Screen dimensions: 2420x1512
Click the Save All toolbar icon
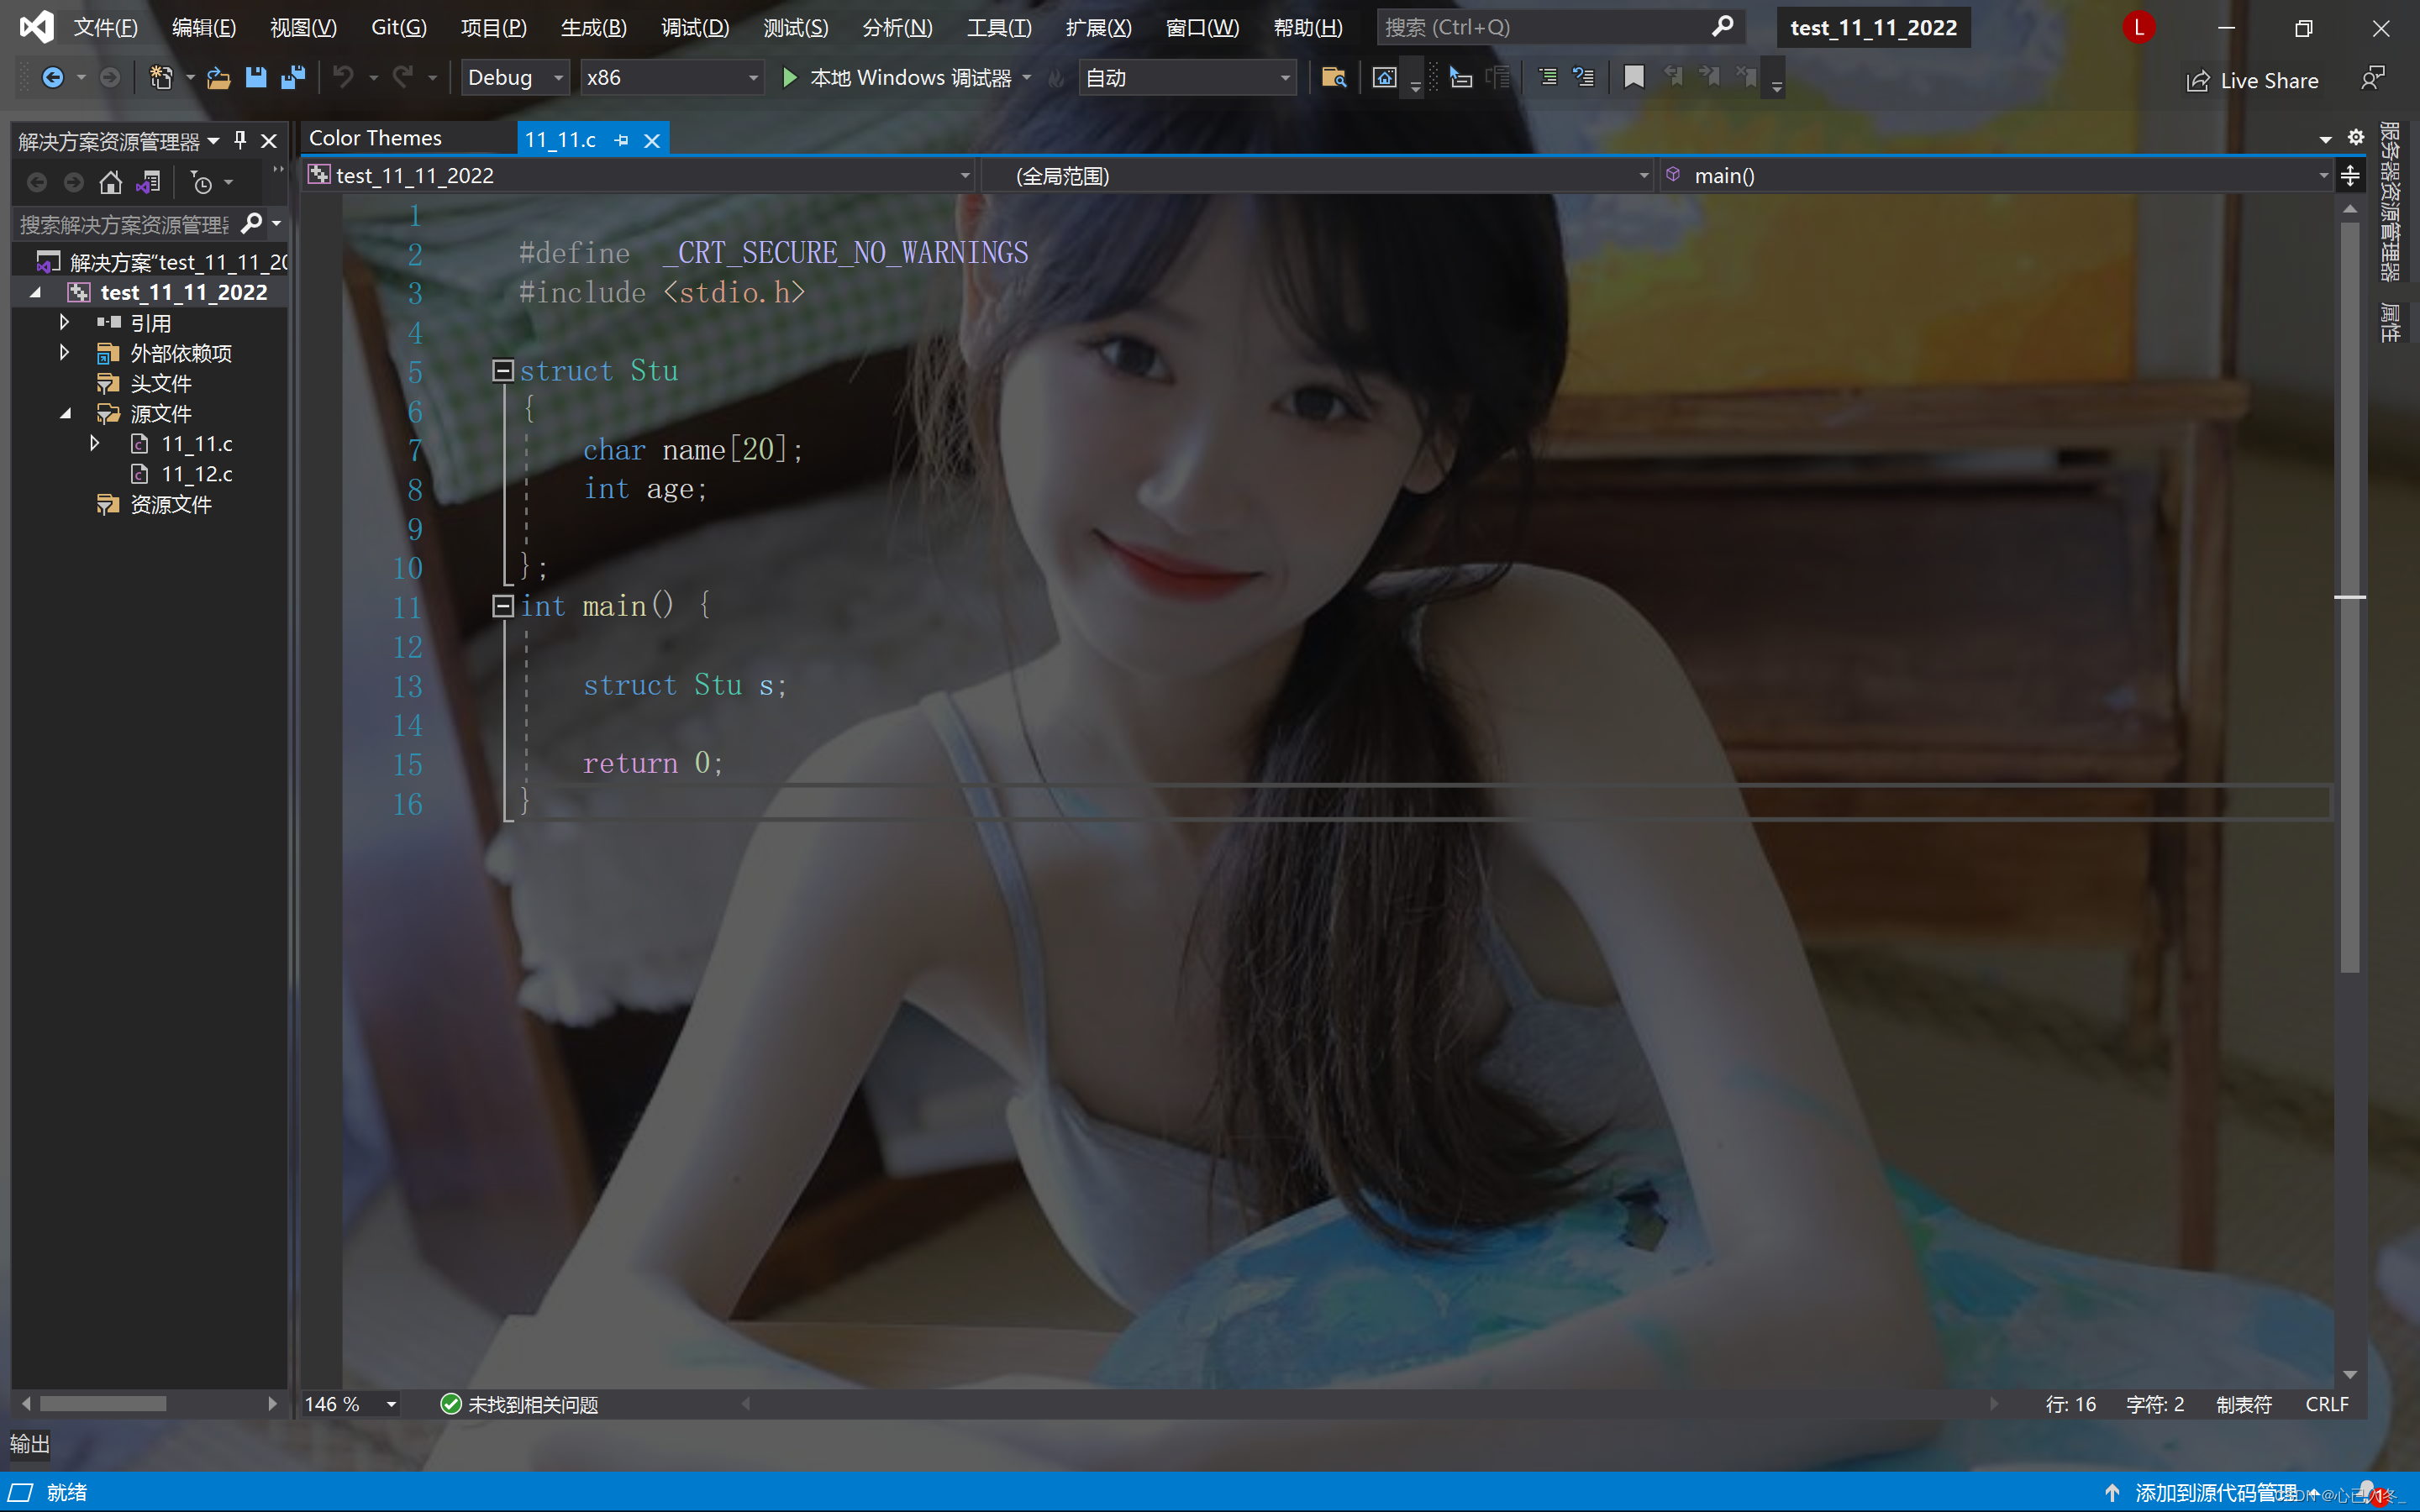coord(293,78)
